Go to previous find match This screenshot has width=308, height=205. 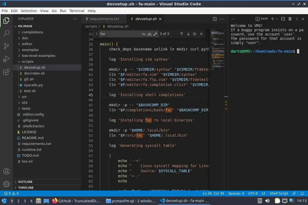coord(182,34)
